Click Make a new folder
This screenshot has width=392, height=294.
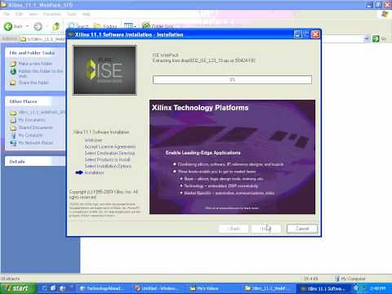35,64
